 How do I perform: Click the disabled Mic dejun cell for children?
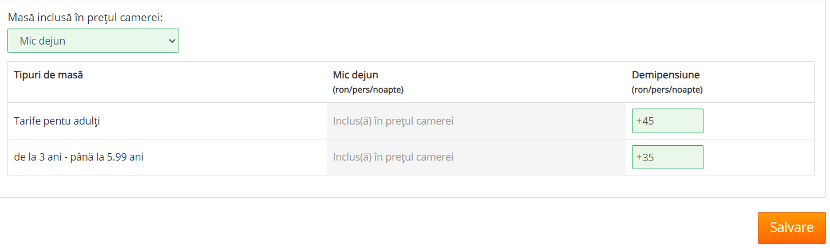click(x=515, y=157)
